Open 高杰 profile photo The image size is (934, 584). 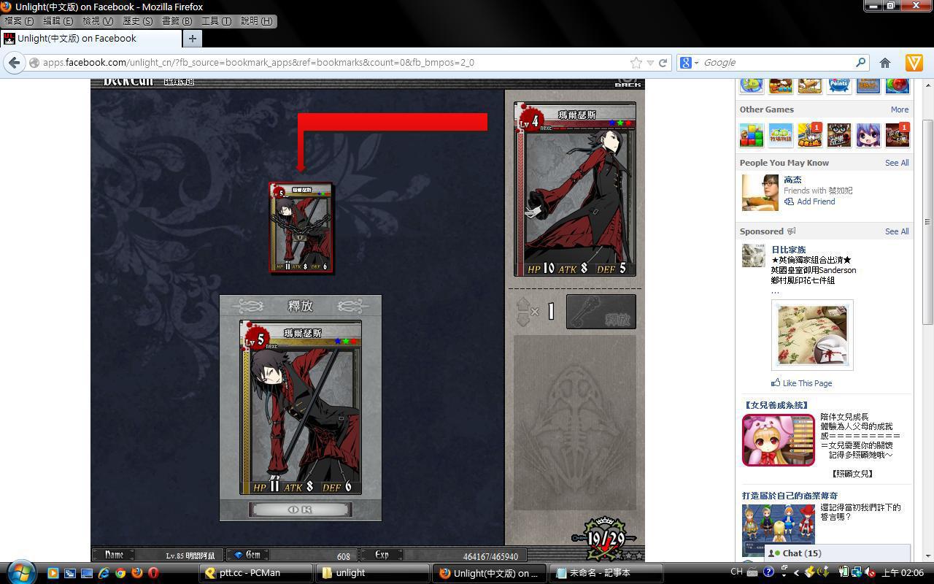click(760, 193)
